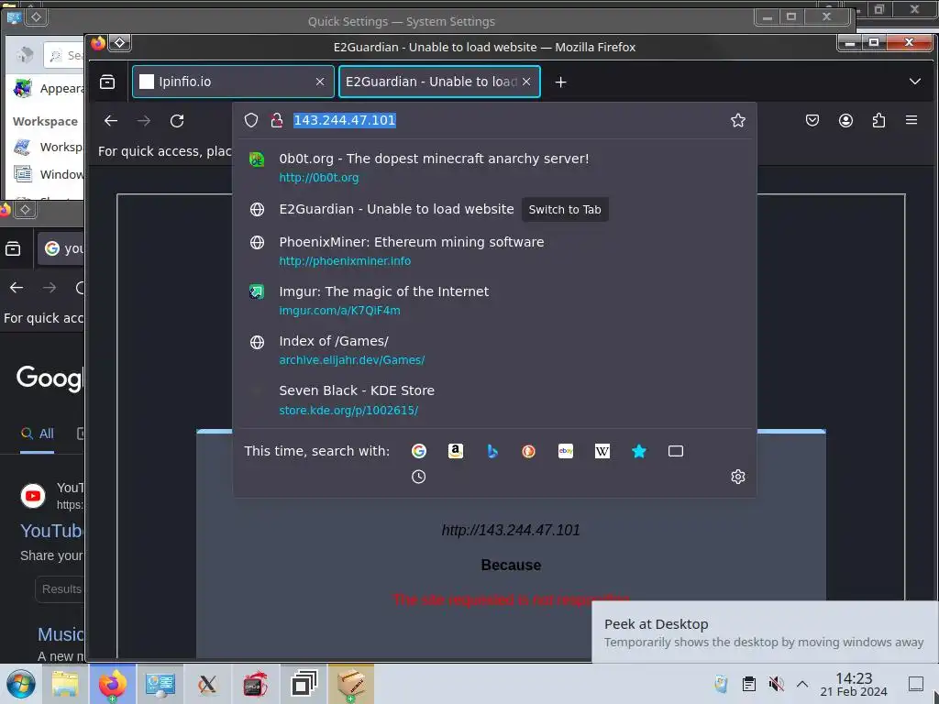Reload the E2Guardian page
939x704 pixels.
coord(177,121)
